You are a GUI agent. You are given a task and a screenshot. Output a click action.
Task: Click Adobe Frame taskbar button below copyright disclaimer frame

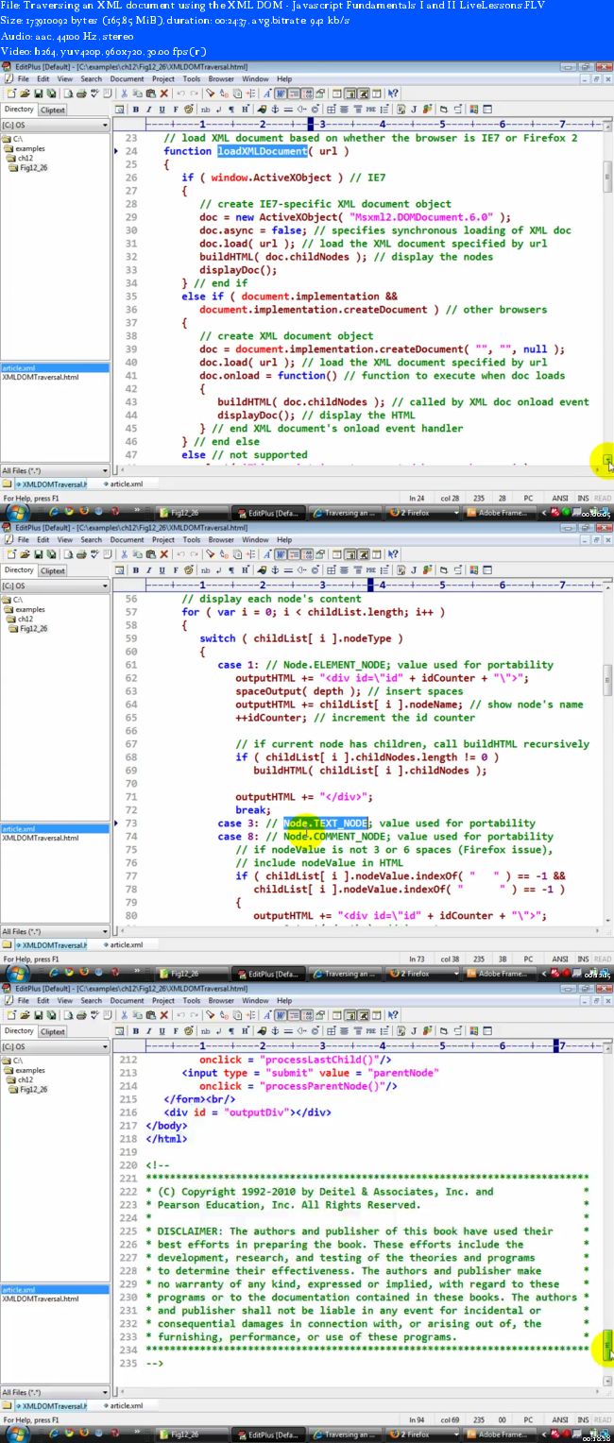pos(501,1434)
